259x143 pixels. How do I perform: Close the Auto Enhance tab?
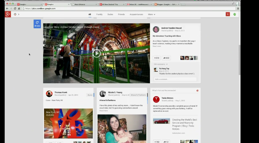tap(96, 4)
